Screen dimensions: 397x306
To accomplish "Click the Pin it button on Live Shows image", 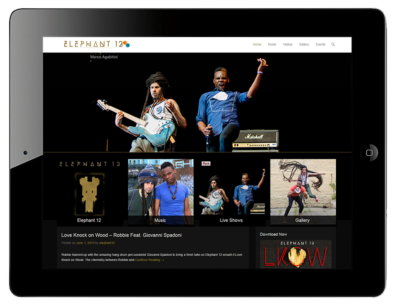I will pyautogui.click(x=206, y=164).
